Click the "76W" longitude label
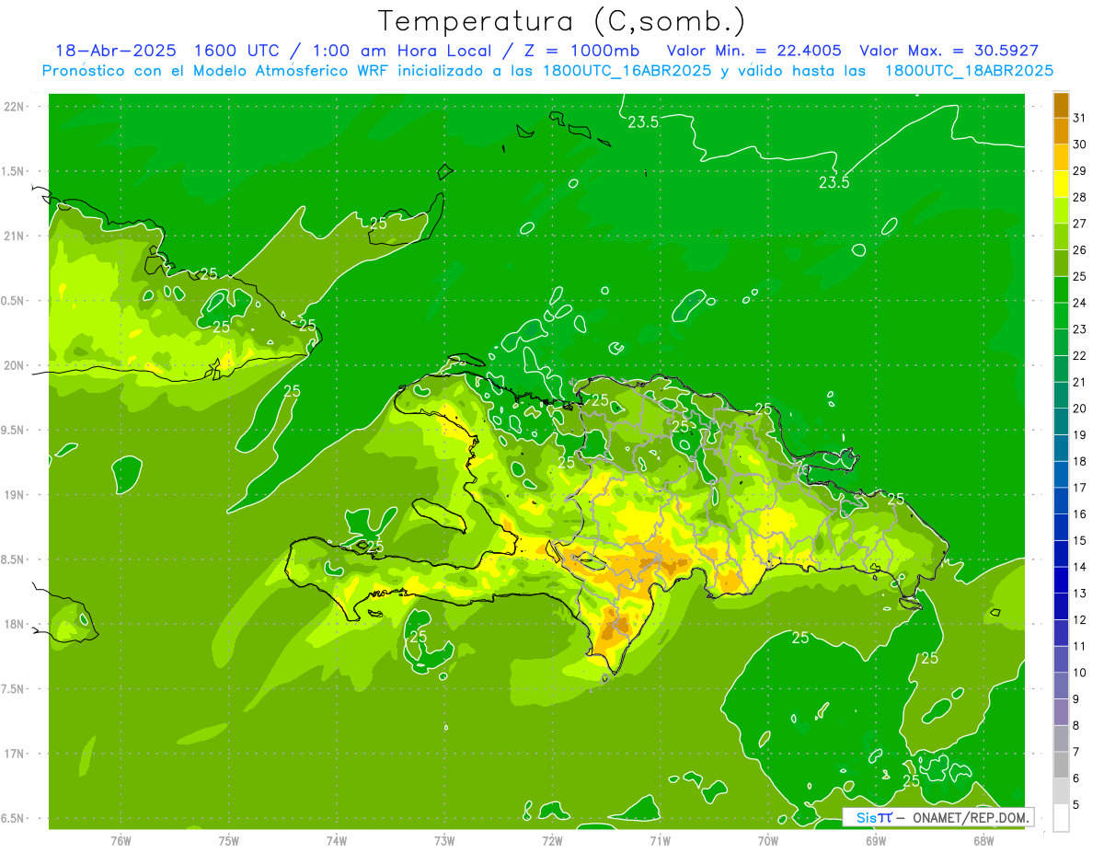Image resolution: width=1104 pixels, height=853 pixels. click(x=121, y=841)
